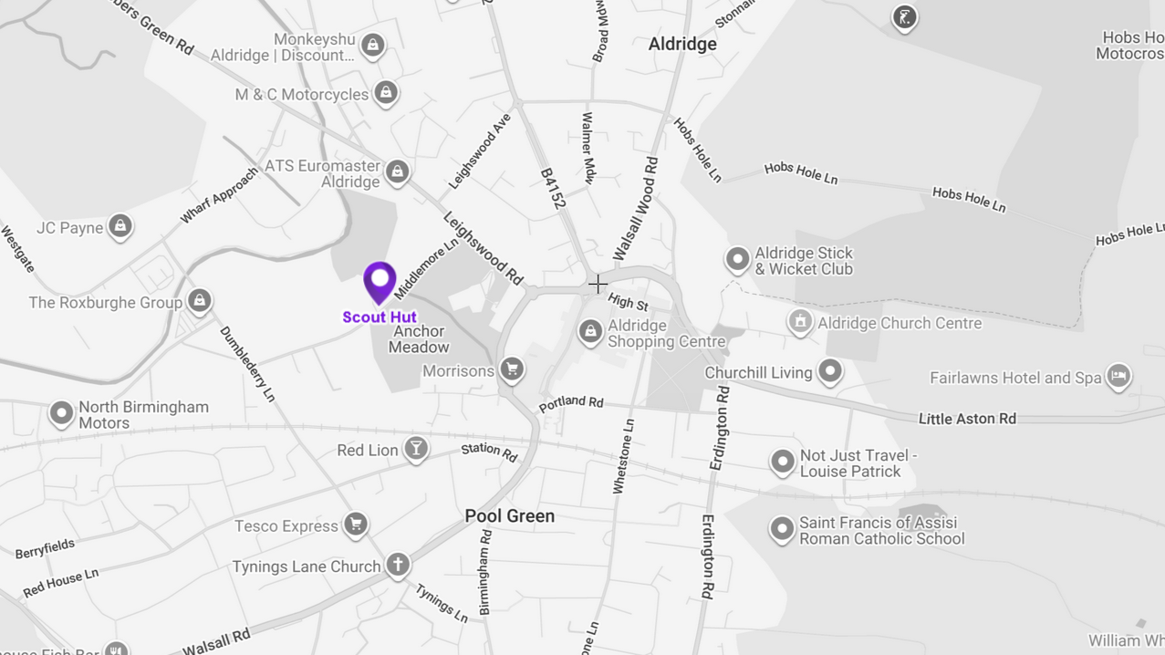Open the Saint Francis of Assisi School pin
The image size is (1165, 655).
[781, 528]
